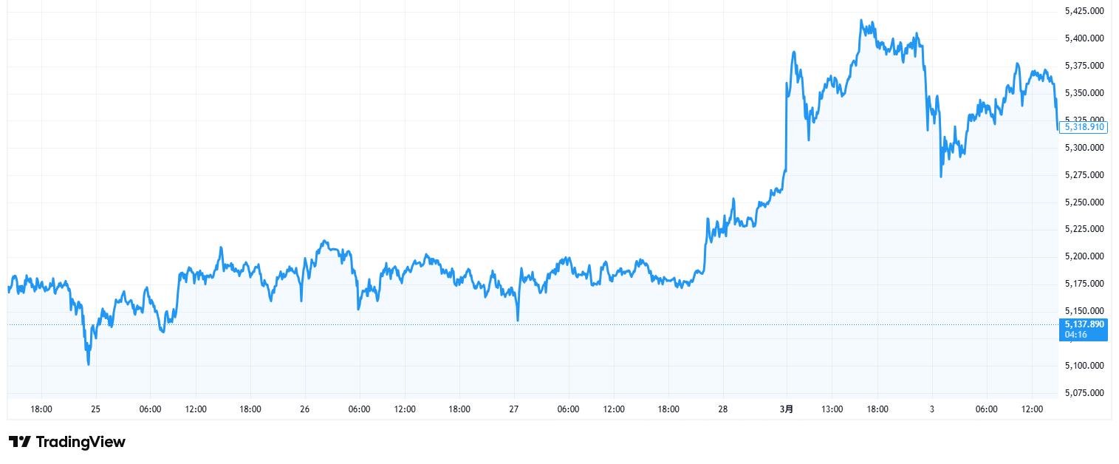1119x464 pixels.
Task: Select the "27" date marker on time axis
Action: pyautogui.click(x=514, y=409)
